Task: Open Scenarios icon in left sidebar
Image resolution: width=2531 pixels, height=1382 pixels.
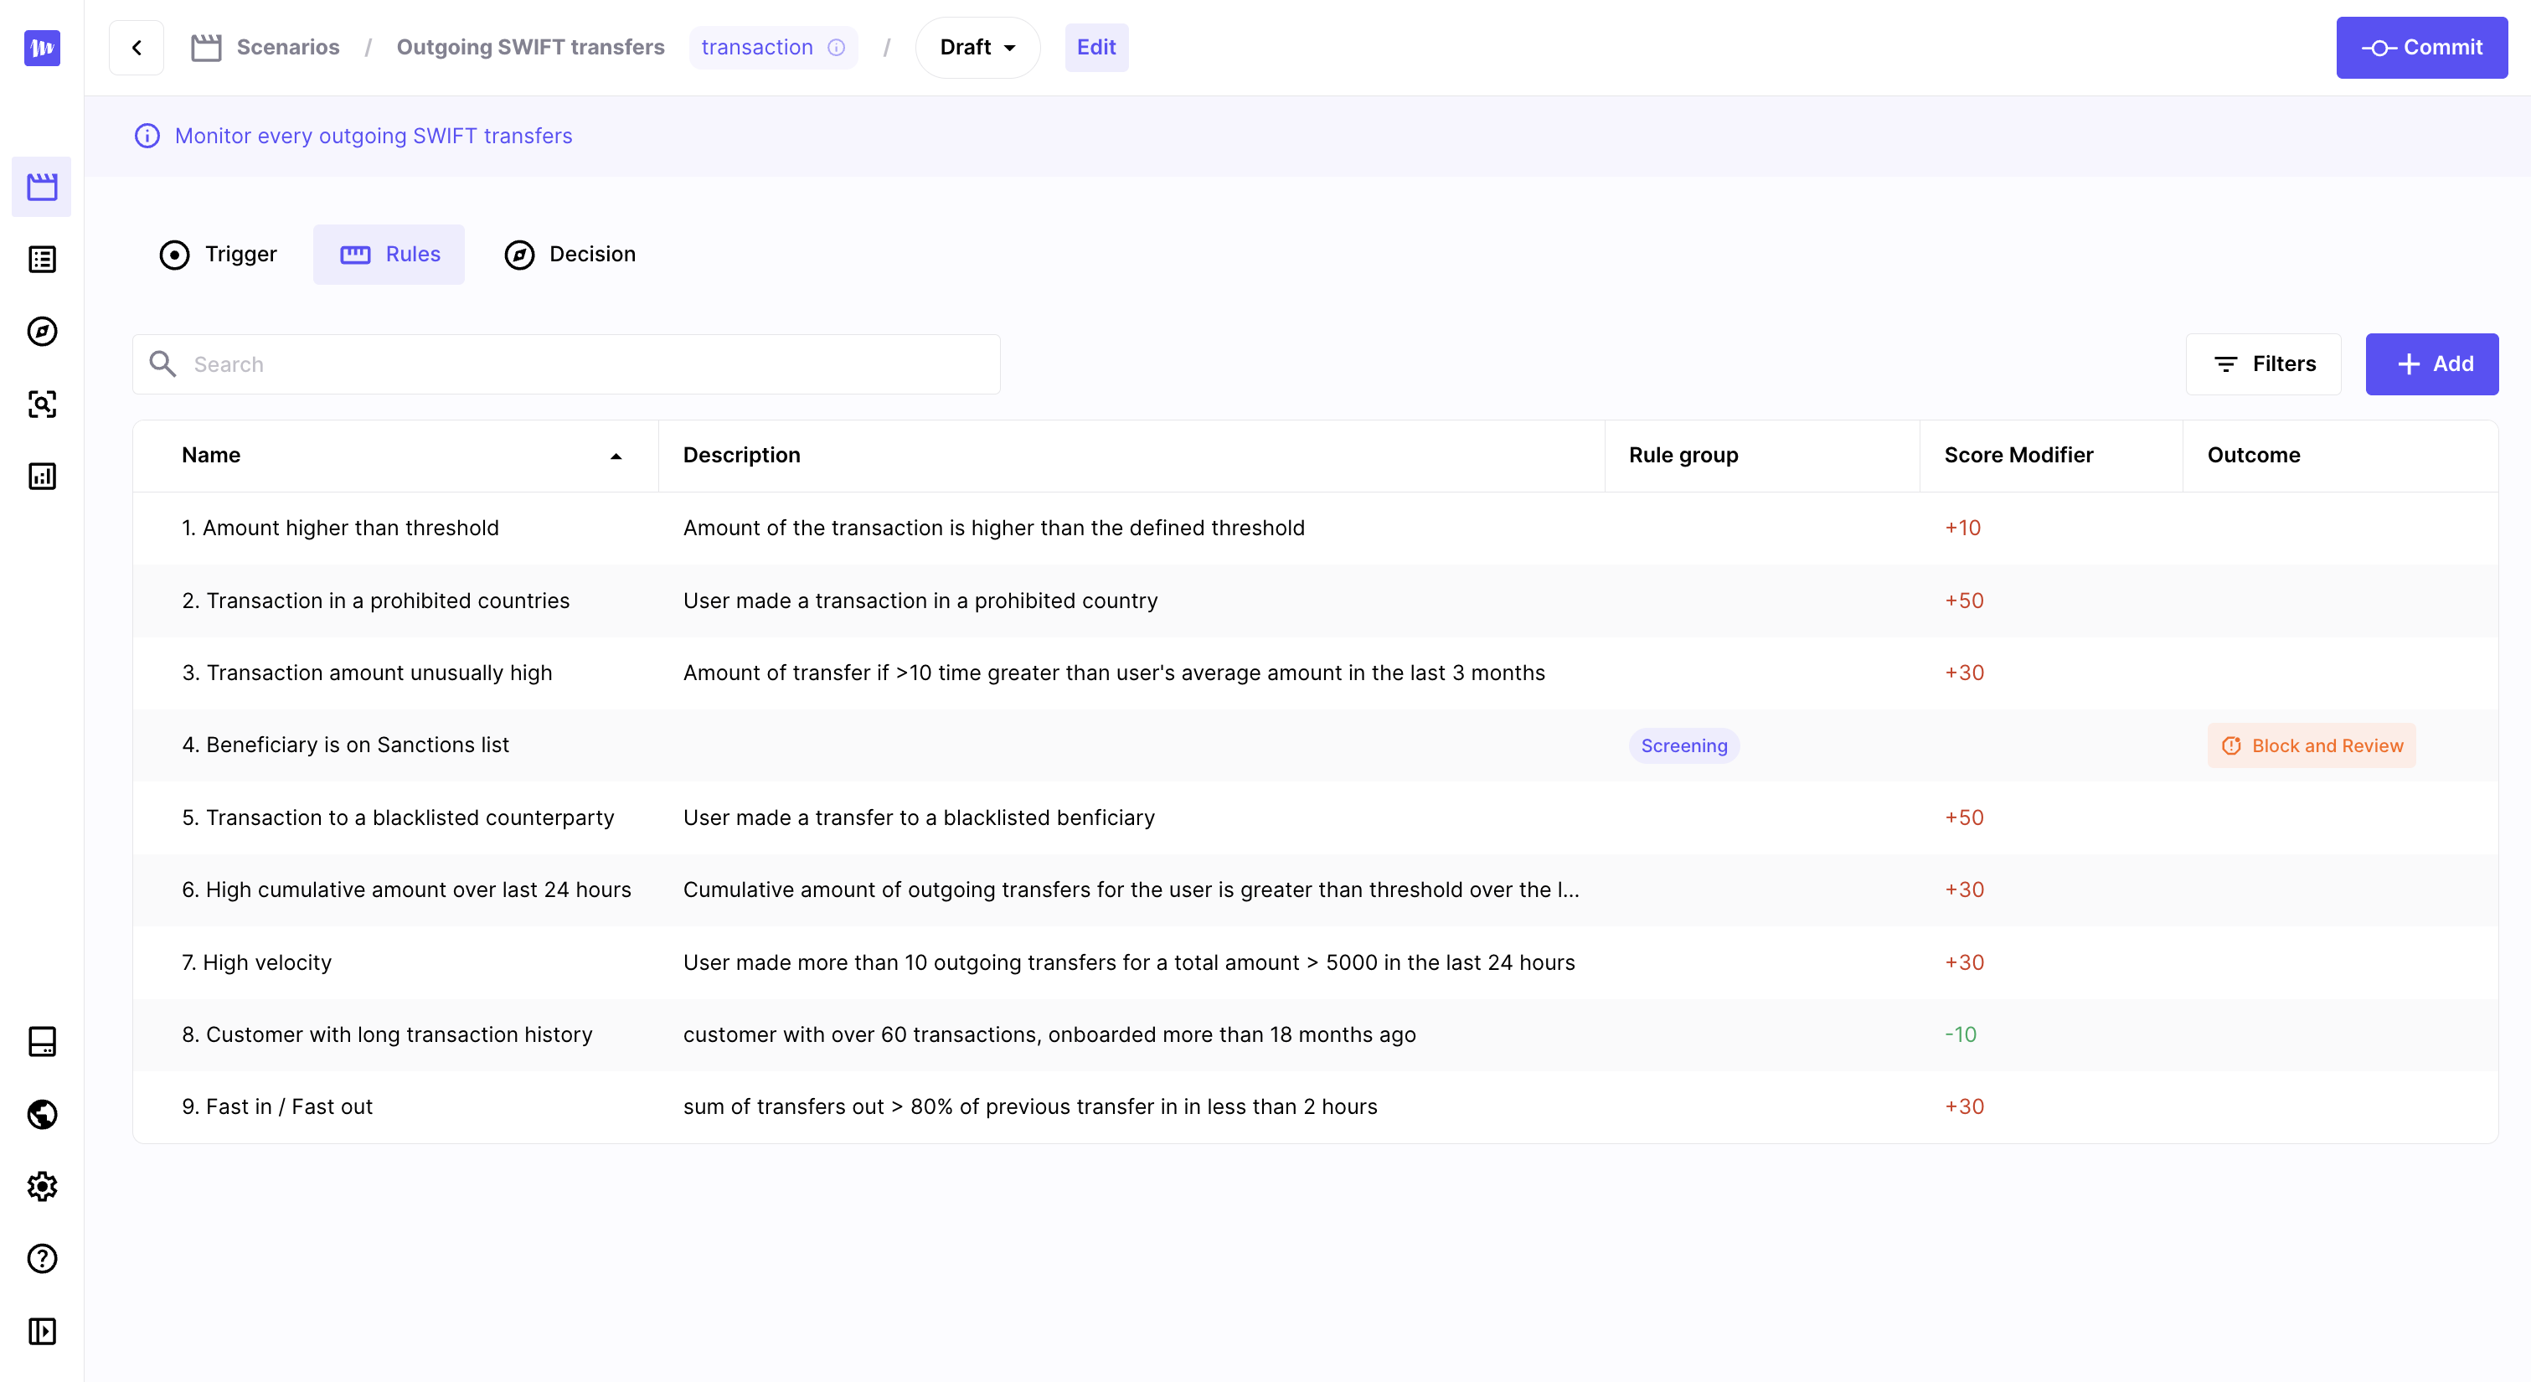Action: [42, 187]
